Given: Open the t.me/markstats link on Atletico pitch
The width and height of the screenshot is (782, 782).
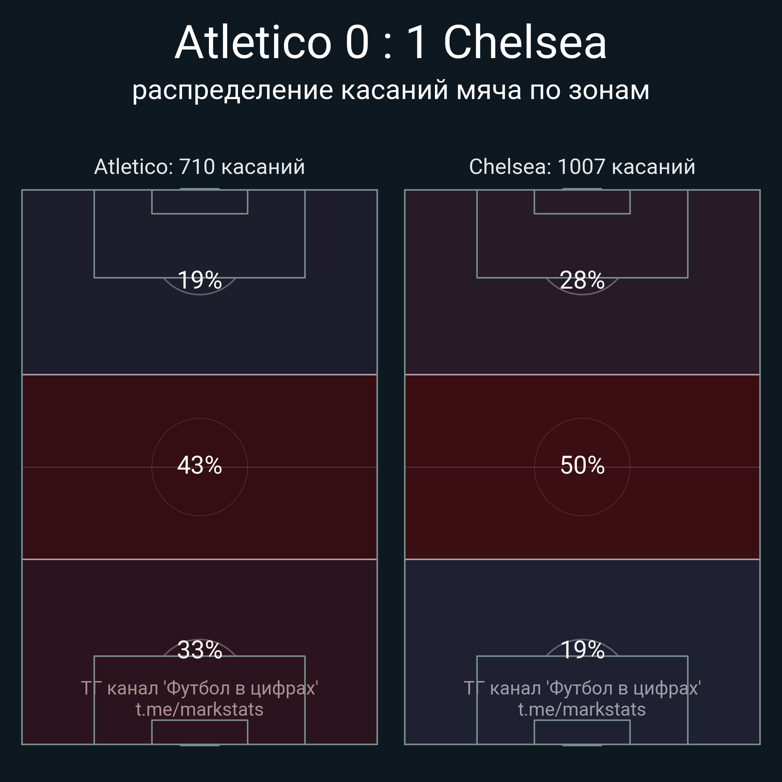Looking at the screenshot, I should [x=200, y=709].
